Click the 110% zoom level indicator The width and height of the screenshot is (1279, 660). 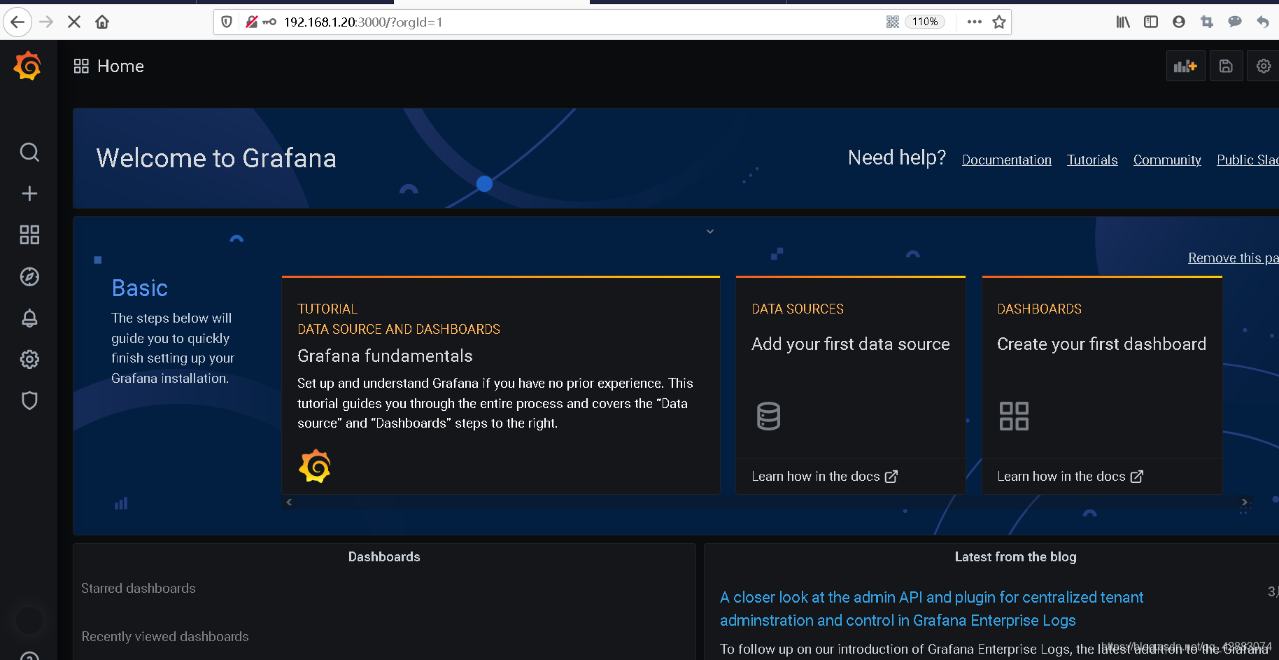click(925, 22)
